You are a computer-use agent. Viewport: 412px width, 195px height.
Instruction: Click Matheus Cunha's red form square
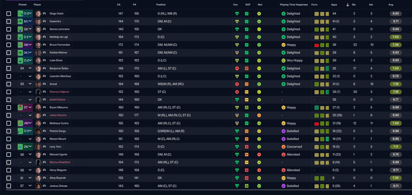316,123
